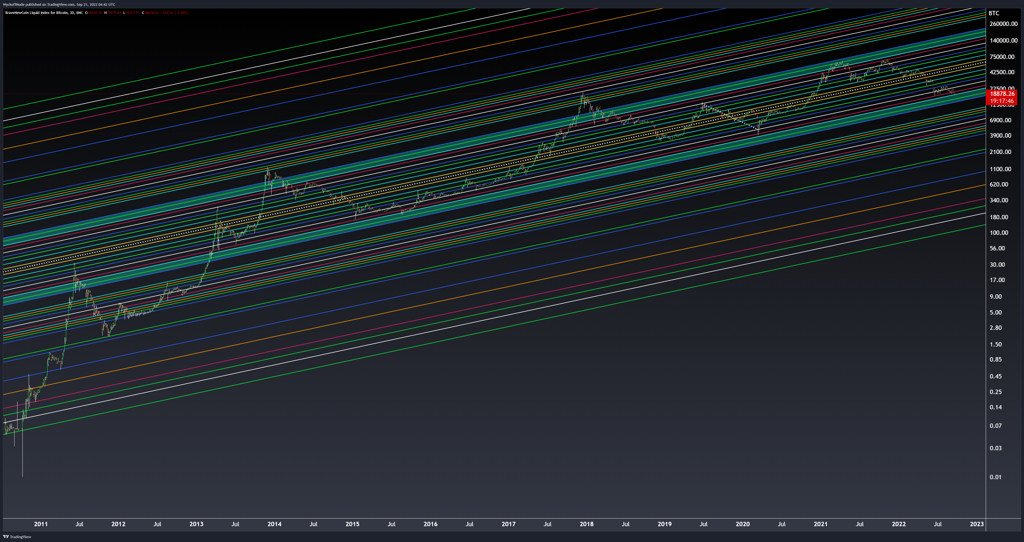
Task: Click the 340.00 price axis label
Action: [x=999, y=200]
